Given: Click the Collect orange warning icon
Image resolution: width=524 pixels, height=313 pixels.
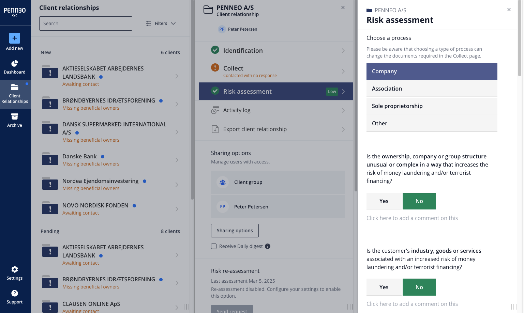Looking at the screenshot, I should tap(215, 67).
